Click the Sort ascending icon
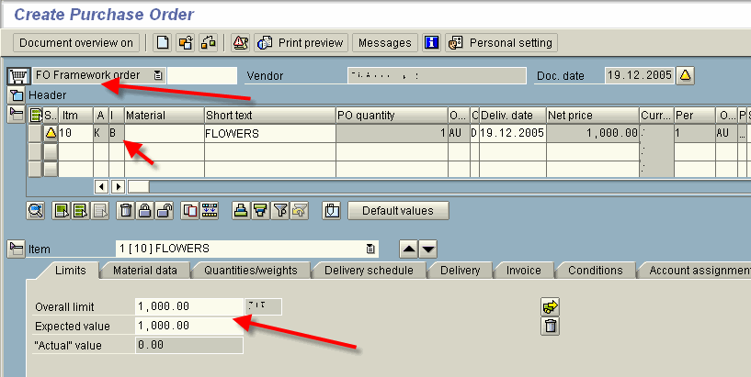 tap(242, 211)
